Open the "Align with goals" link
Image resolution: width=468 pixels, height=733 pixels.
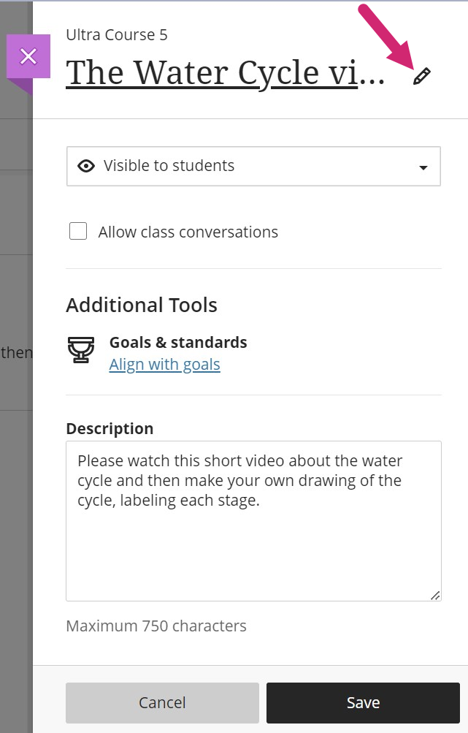164,364
